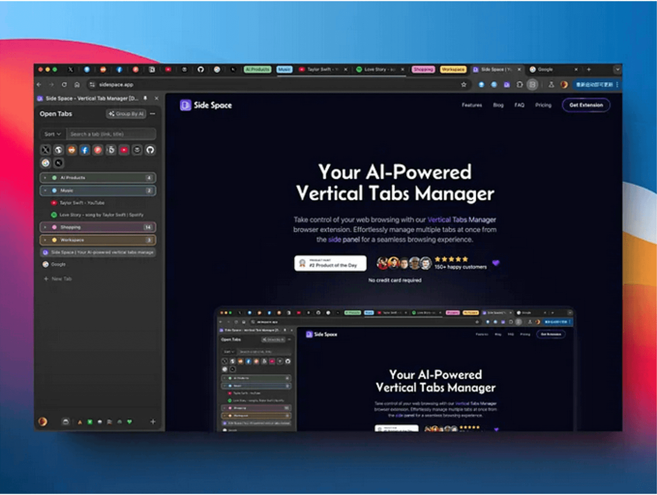Expand the AI Products tab group chip
The height and width of the screenshot is (495, 657).
pyautogui.click(x=257, y=70)
